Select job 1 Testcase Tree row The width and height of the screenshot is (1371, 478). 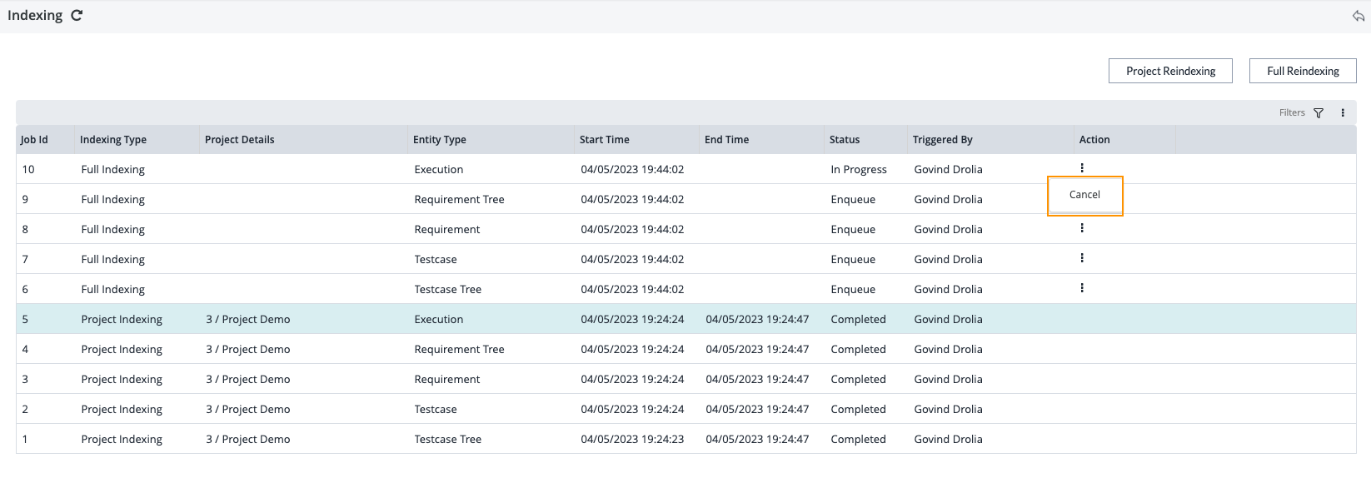pos(448,440)
